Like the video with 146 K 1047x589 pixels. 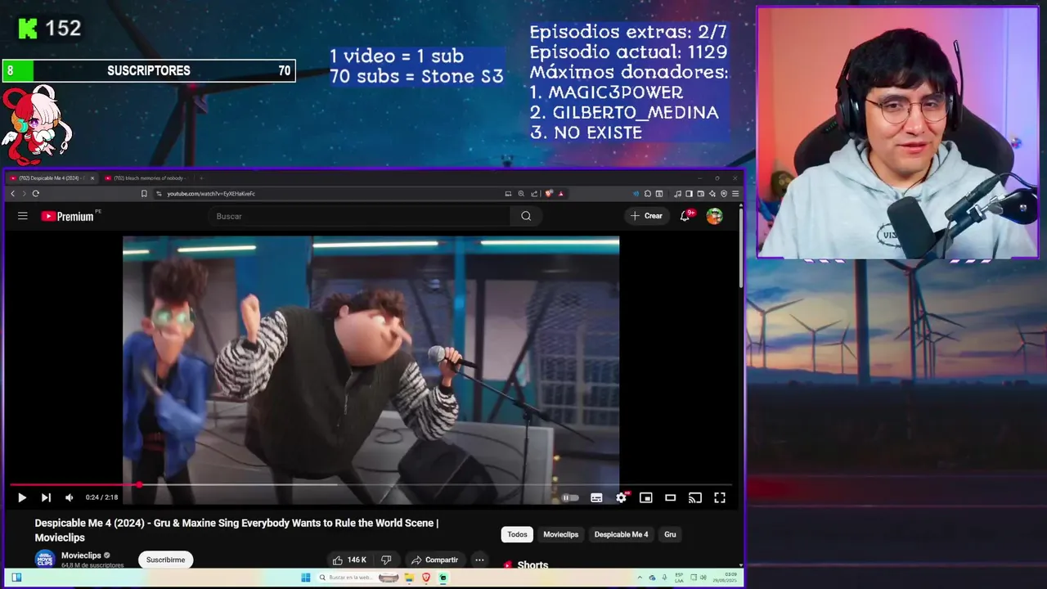(349, 560)
